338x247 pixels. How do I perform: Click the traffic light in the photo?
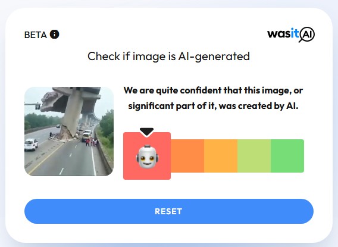[x=37, y=107]
